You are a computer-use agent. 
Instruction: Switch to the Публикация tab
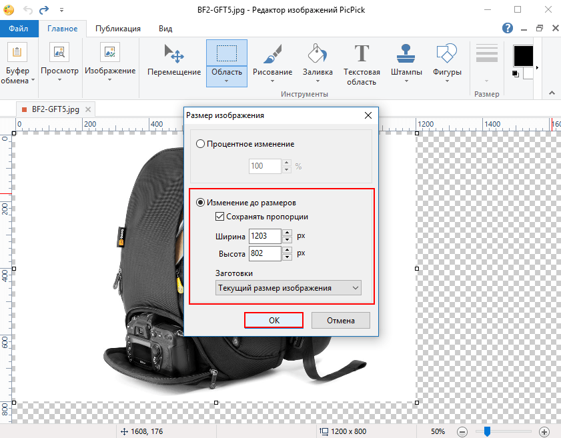tap(117, 29)
